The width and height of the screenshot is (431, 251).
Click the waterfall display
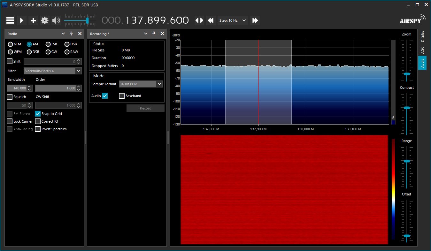coord(284,190)
